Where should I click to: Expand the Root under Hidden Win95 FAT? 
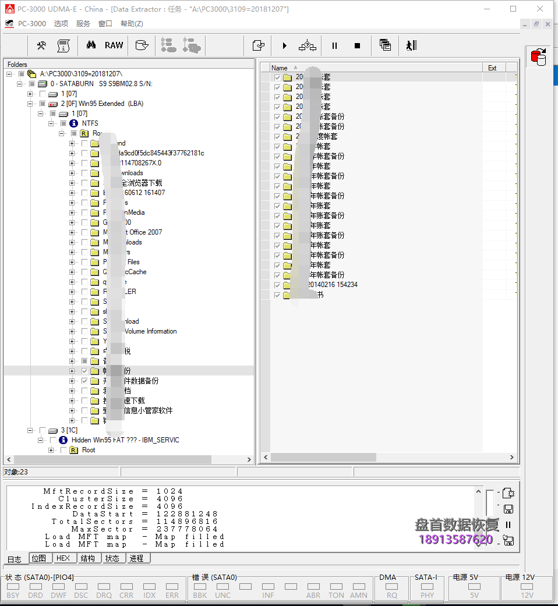(x=51, y=450)
